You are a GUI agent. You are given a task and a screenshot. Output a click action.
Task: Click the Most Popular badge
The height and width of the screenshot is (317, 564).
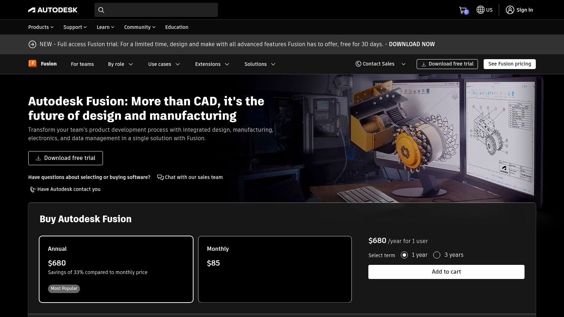64,288
